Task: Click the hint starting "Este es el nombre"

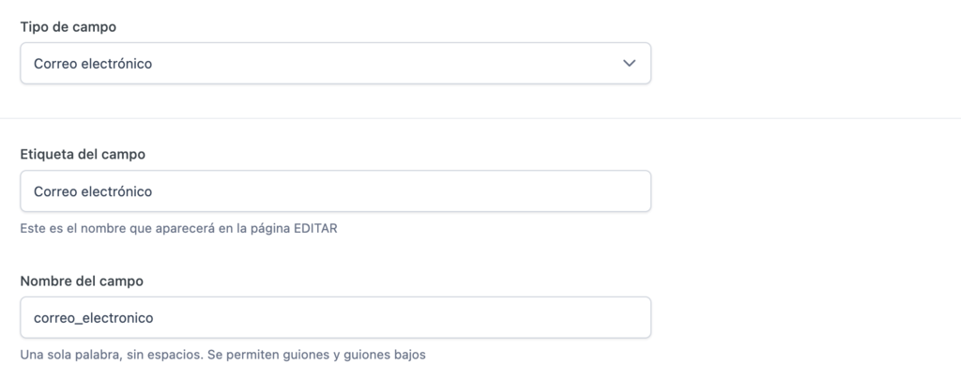Action: (x=178, y=228)
